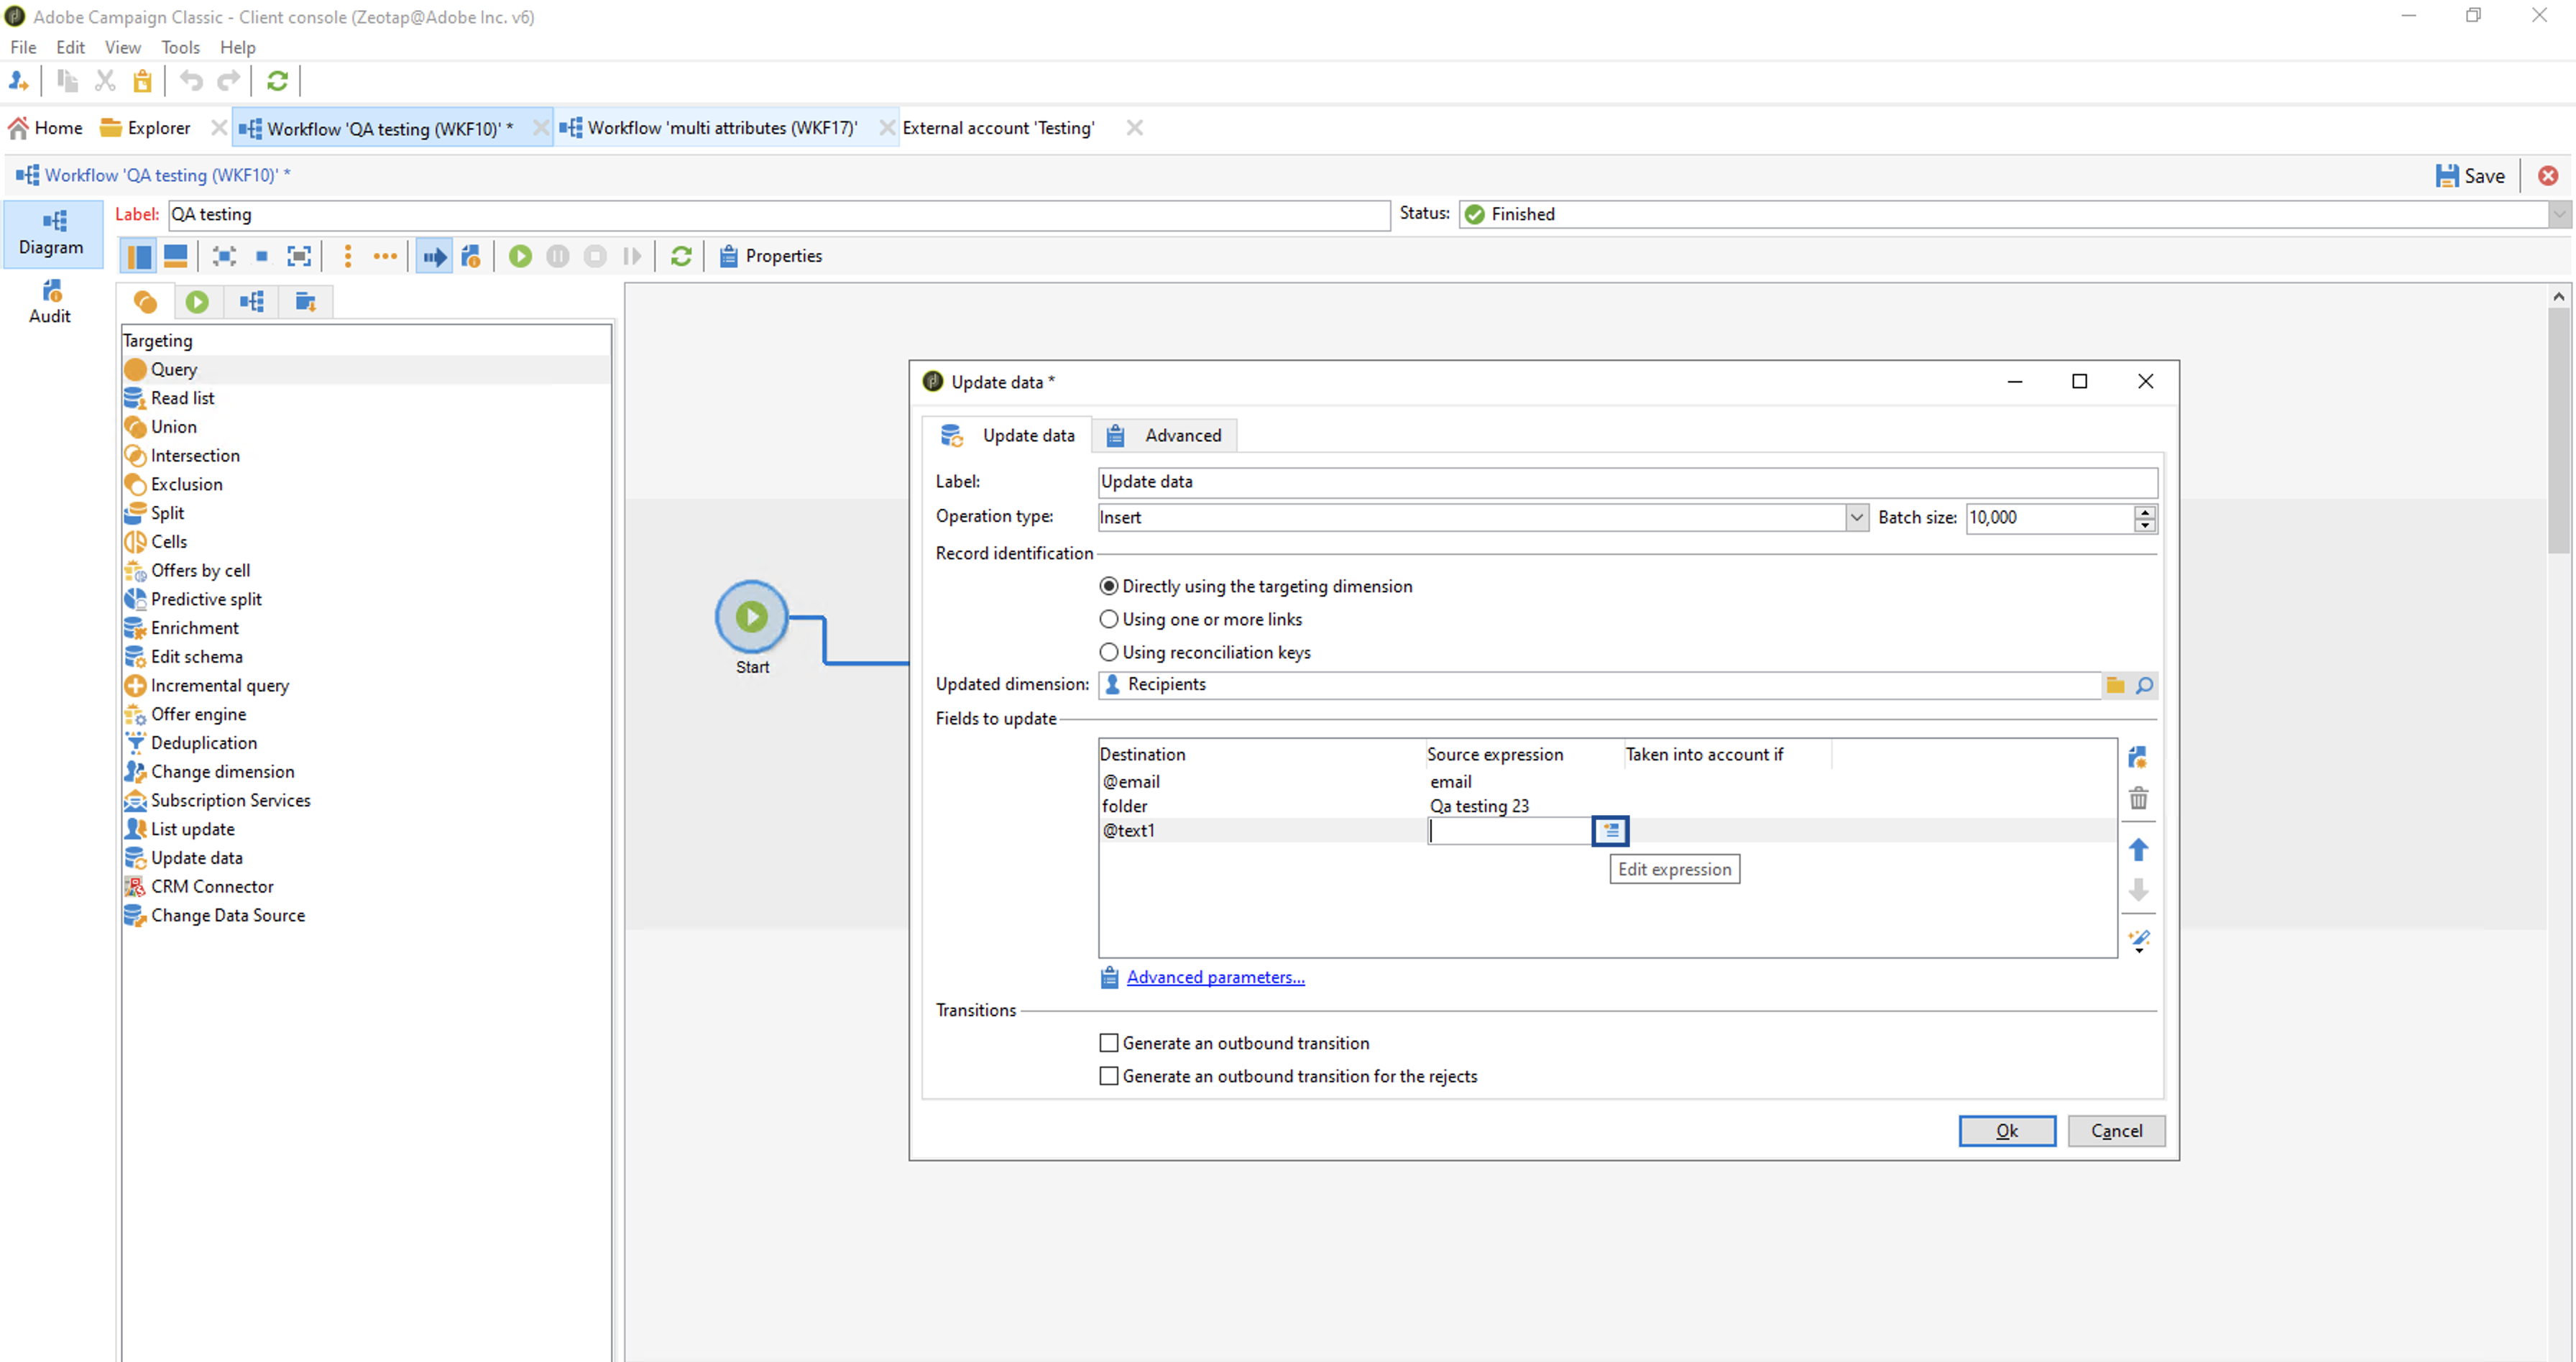Viewport: 2576px width, 1362px height.
Task: Click folder icon to select updated dimension
Action: (x=2115, y=685)
